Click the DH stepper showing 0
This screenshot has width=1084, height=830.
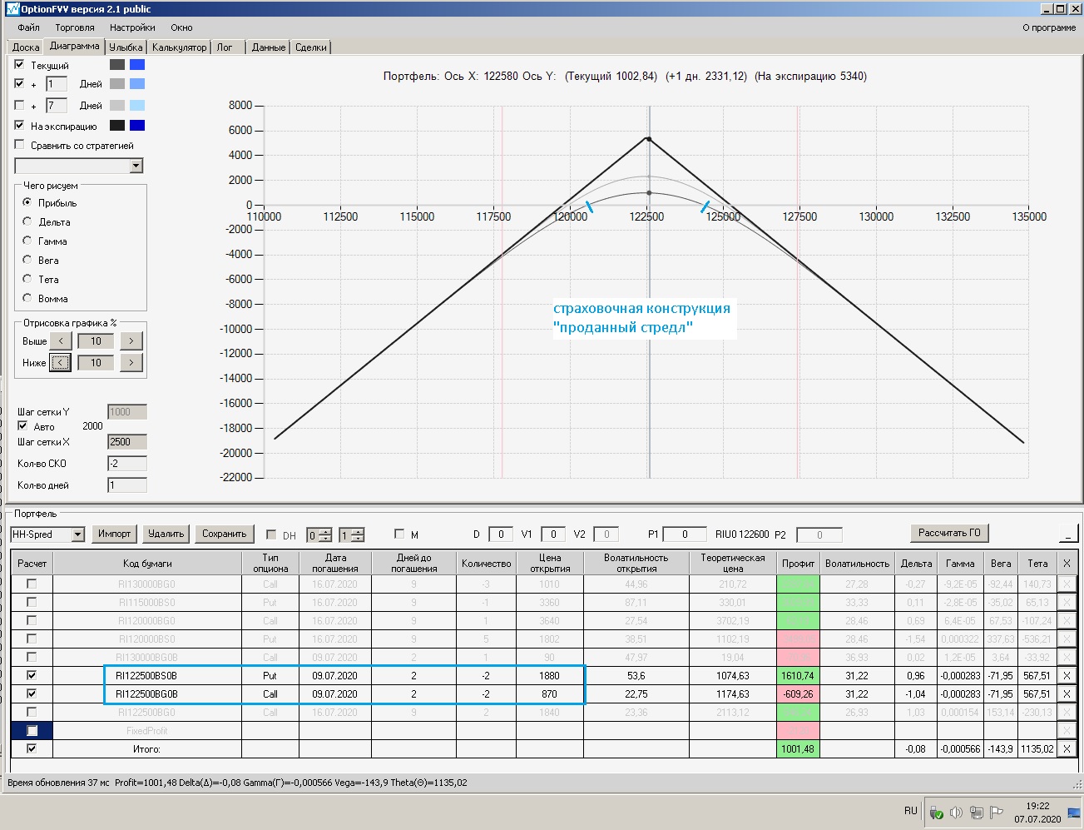[x=319, y=535]
